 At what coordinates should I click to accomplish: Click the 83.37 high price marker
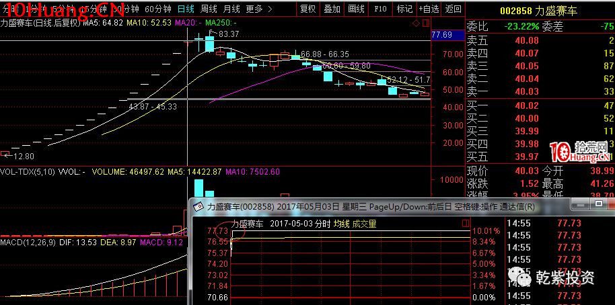(x=229, y=34)
